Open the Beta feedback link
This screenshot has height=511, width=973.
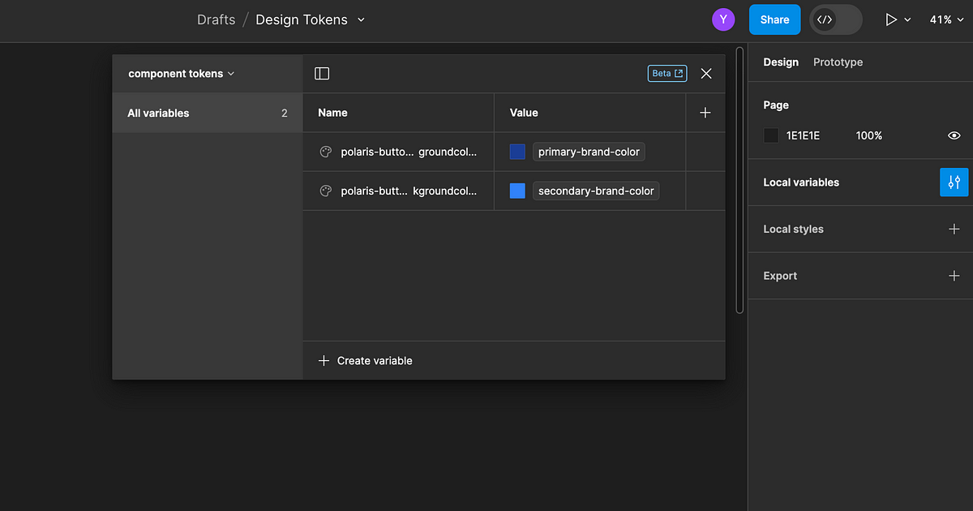pos(667,73)
